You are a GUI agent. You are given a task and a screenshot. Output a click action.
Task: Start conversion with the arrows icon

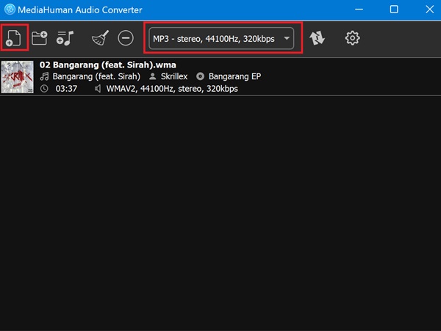click(x=317, y=38)
